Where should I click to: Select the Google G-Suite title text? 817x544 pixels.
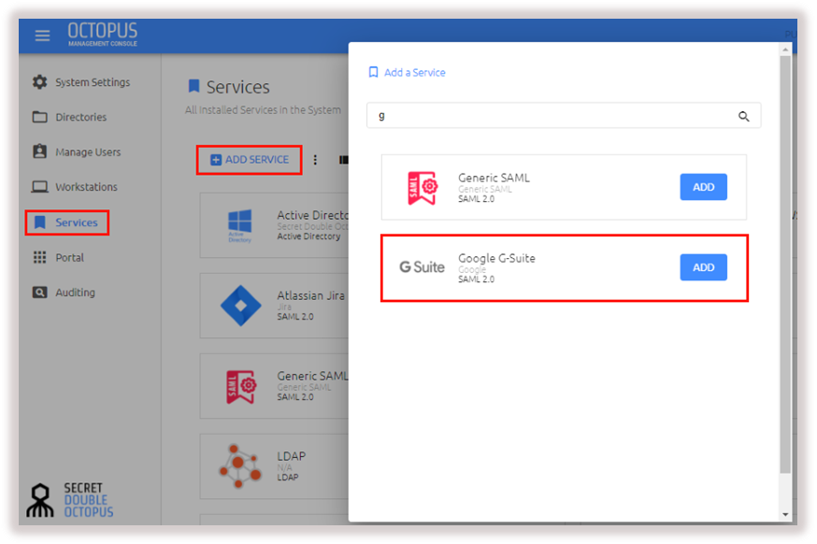click(496, 259)
